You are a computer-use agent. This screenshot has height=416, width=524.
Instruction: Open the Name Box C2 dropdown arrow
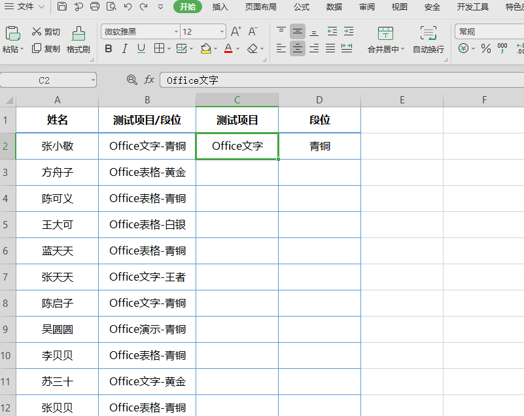tap(93, 80)
